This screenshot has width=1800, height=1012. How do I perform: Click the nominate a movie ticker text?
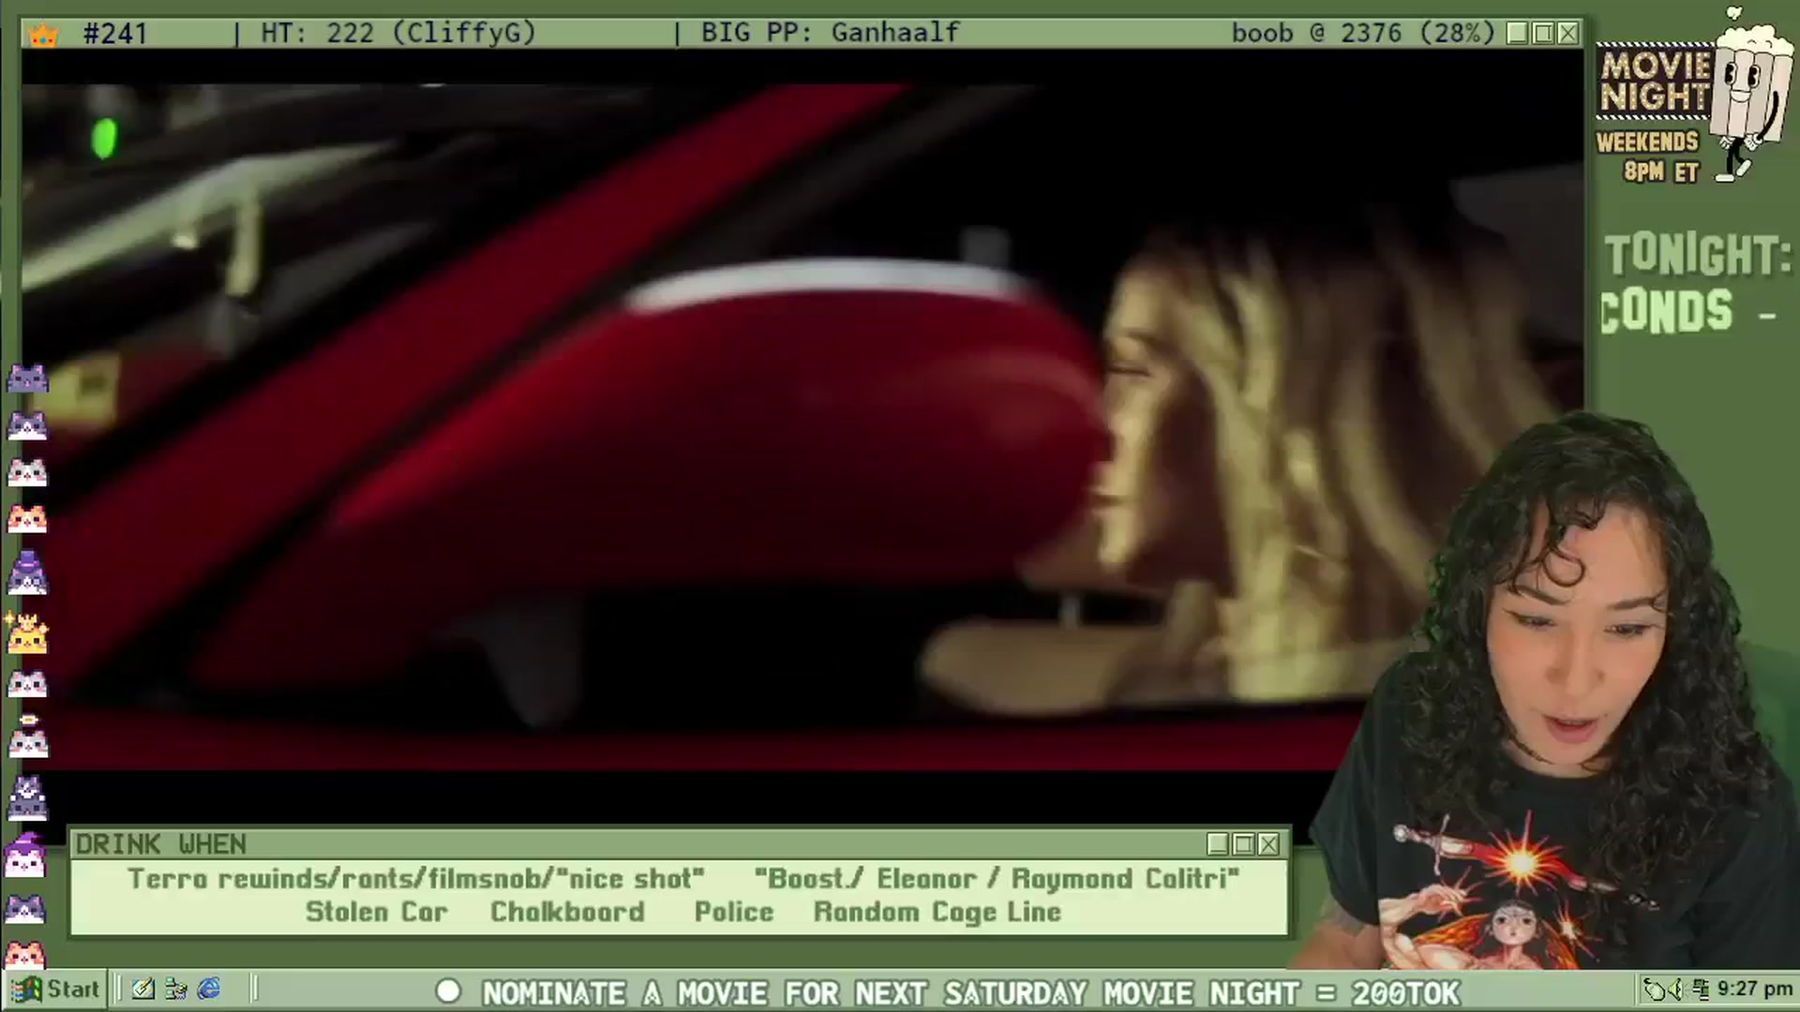pyautogui.click(x=970, y=992)
